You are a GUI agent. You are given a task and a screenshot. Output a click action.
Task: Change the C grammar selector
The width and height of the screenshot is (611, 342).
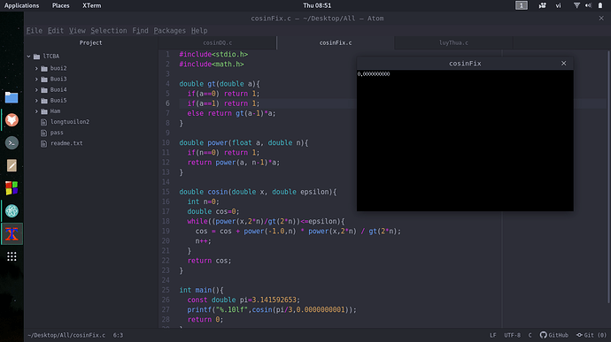pos(530,335)
